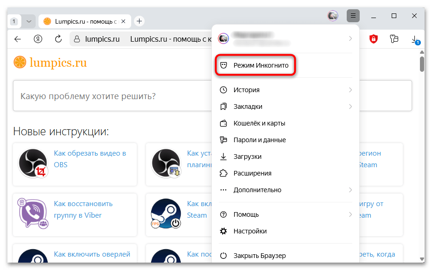Expand the Закладки submenu chevron

coord(351,107)
